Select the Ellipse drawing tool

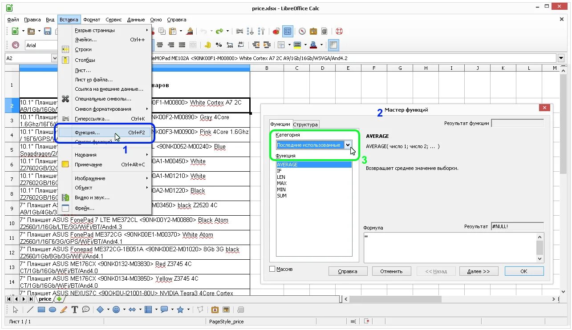tap(53, 310)
